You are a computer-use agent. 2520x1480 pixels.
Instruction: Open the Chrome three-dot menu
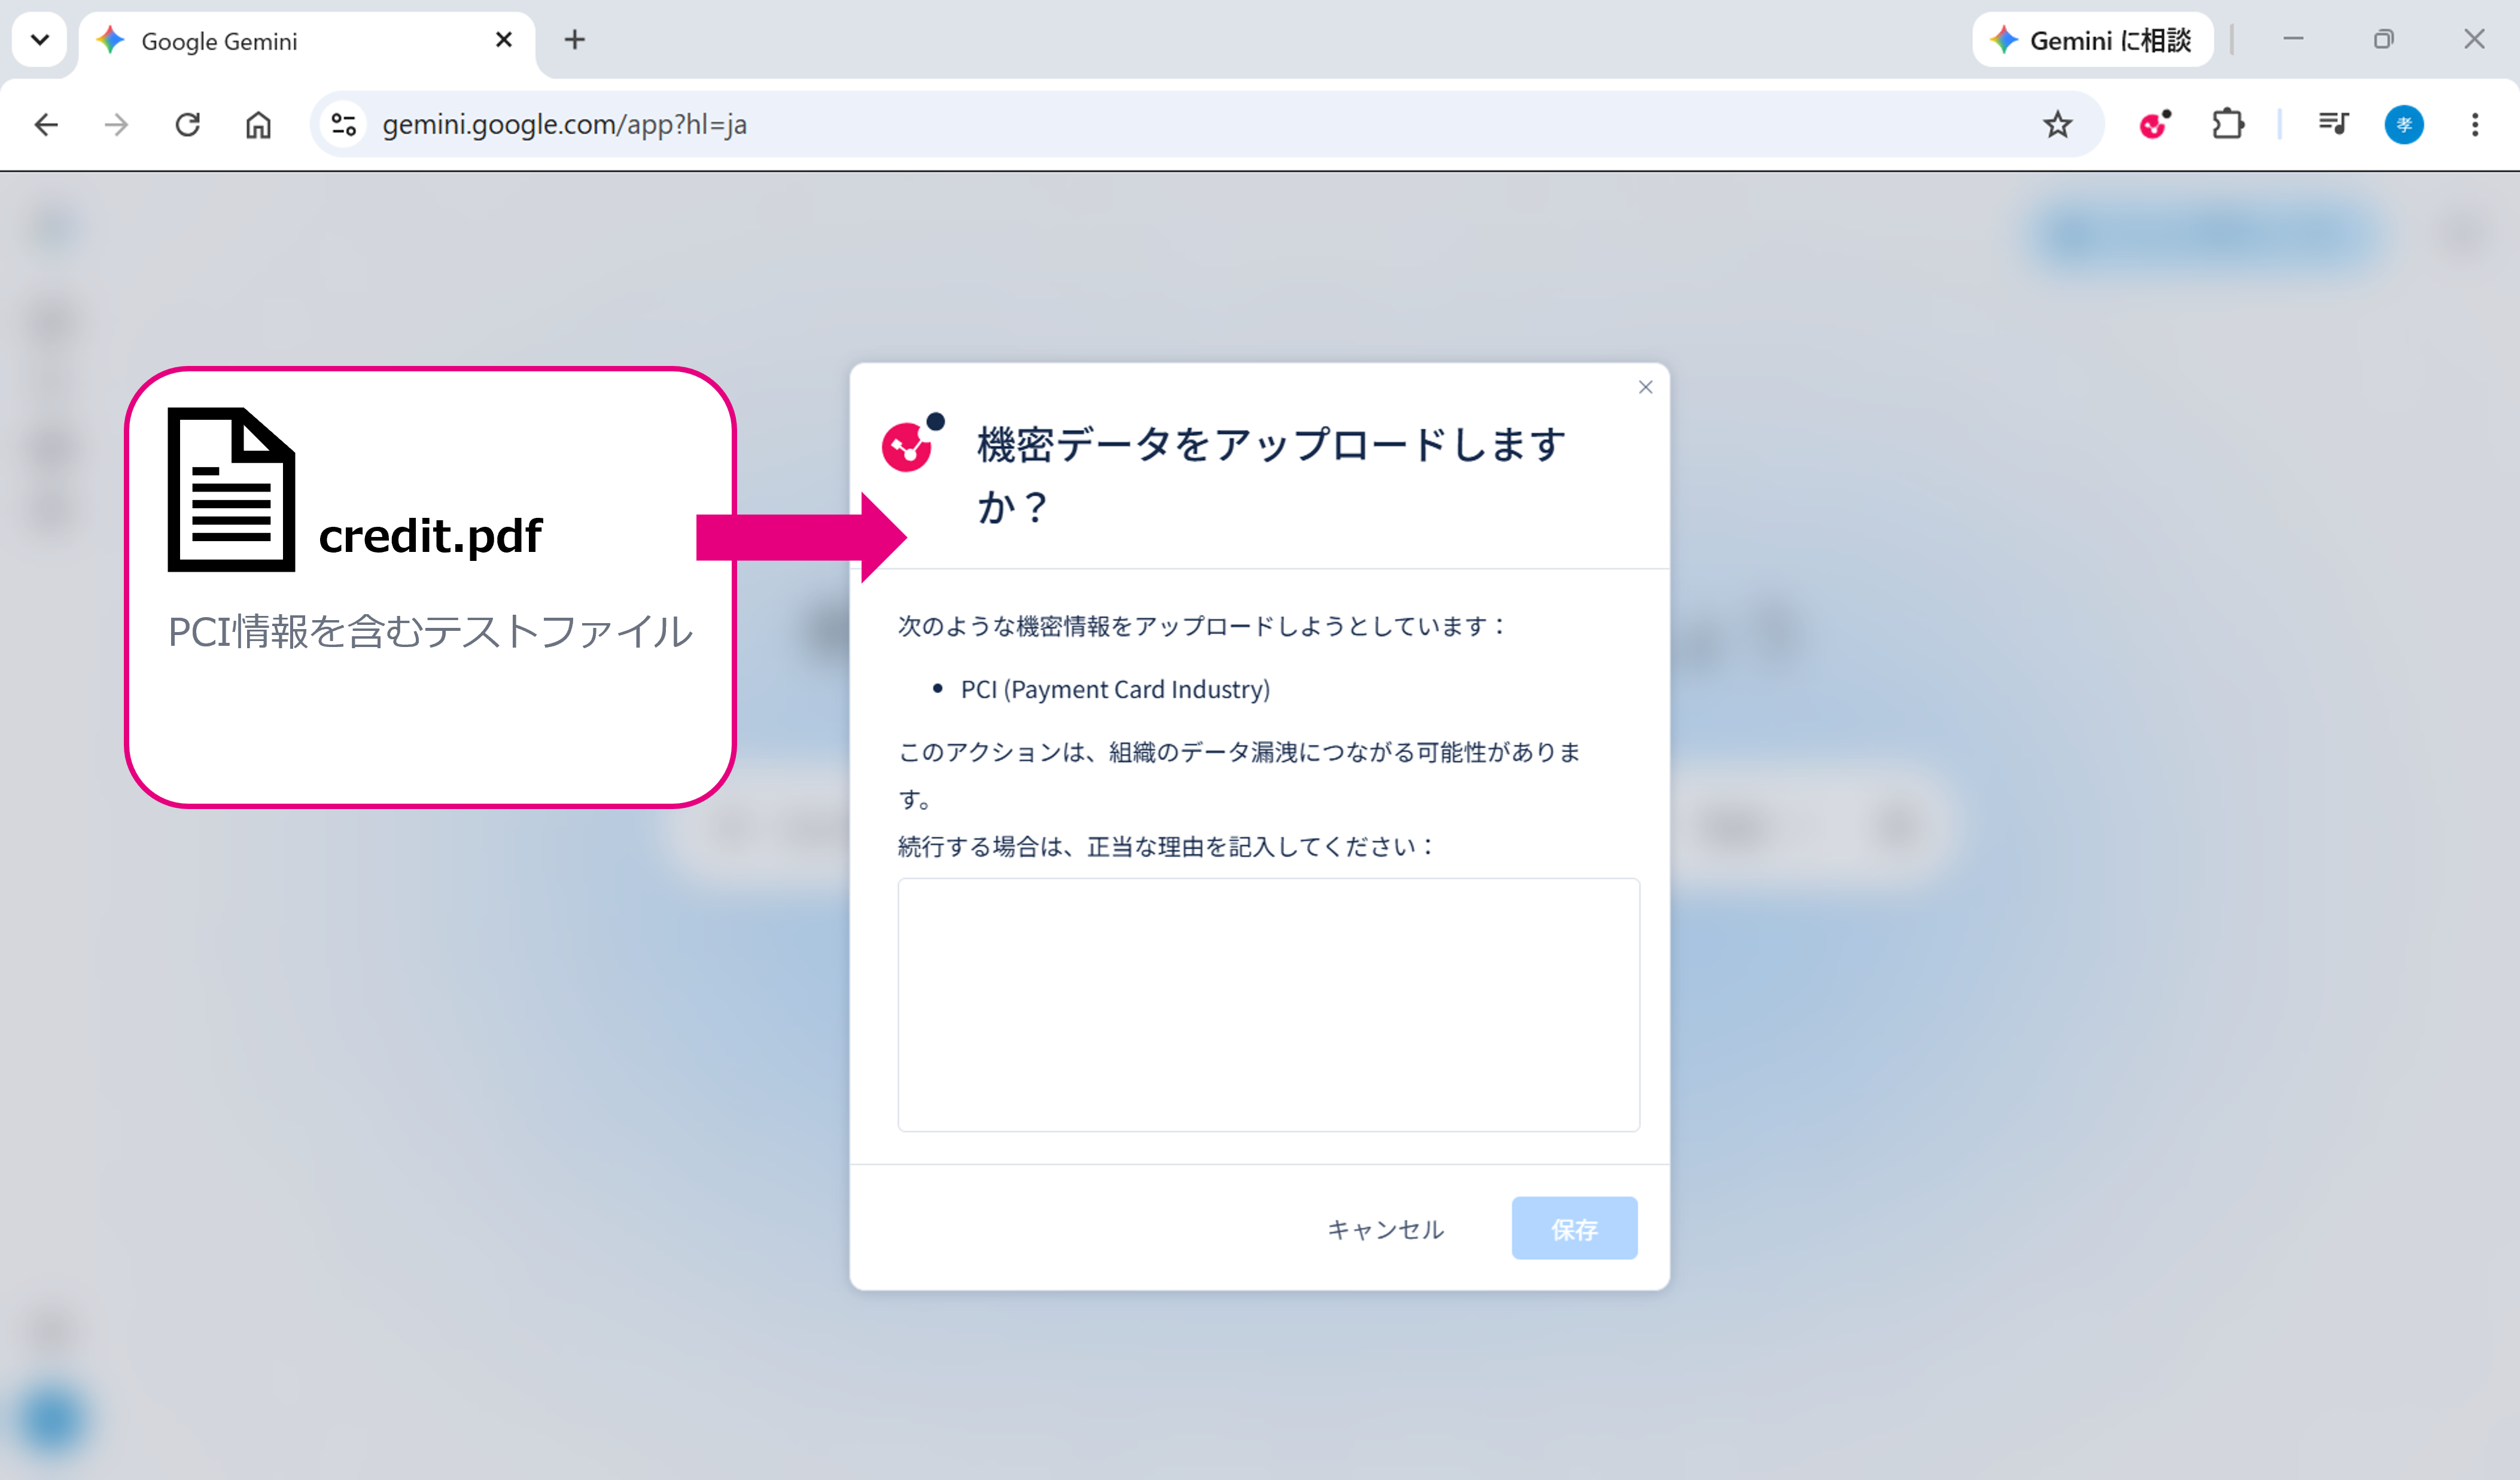pos(2475,125)
